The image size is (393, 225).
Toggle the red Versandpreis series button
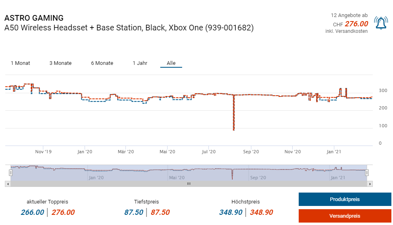344,216
